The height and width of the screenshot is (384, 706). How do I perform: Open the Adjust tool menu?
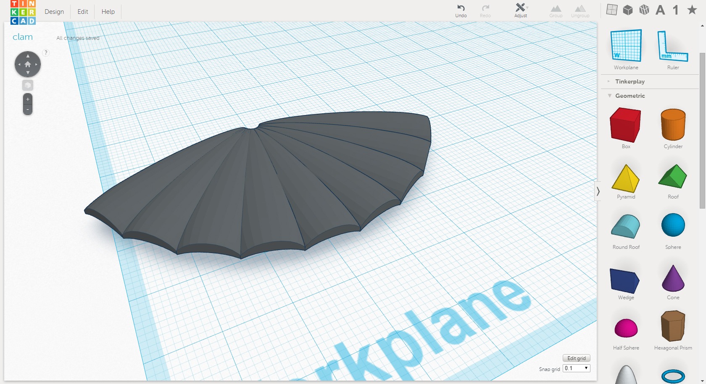[x=521, y=10]
